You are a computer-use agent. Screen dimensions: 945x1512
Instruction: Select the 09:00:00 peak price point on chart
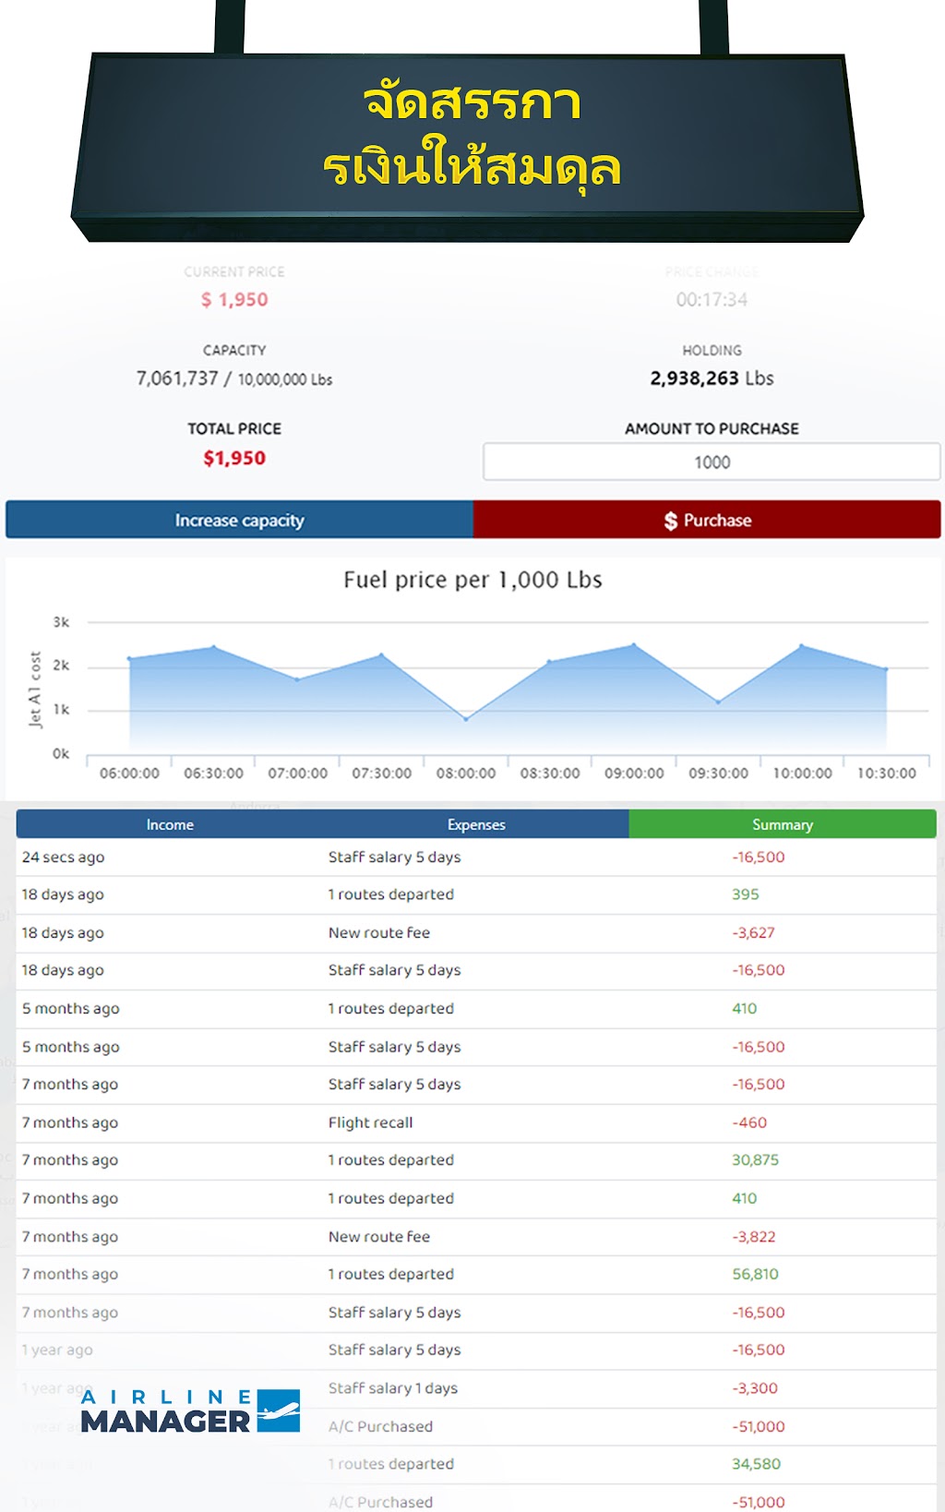(x=634, y=645)
